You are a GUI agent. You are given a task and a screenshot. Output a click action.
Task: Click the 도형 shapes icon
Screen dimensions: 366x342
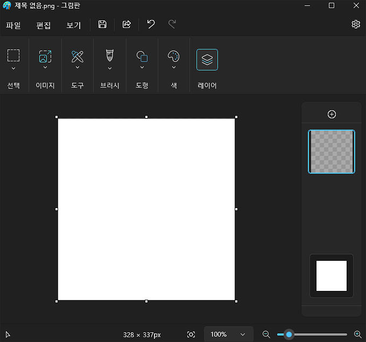tap(142, 56)
